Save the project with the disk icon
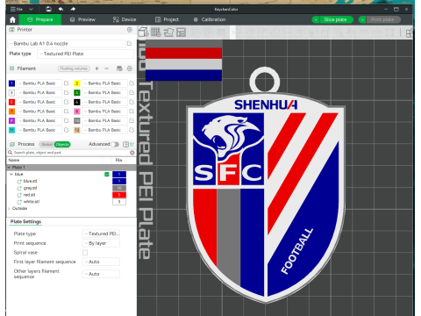The width and height of the screenshot is (421, 316). (48, 9)
